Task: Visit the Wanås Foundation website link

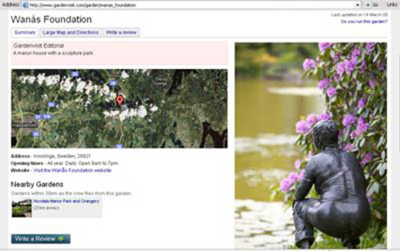Action: [72, 170]
